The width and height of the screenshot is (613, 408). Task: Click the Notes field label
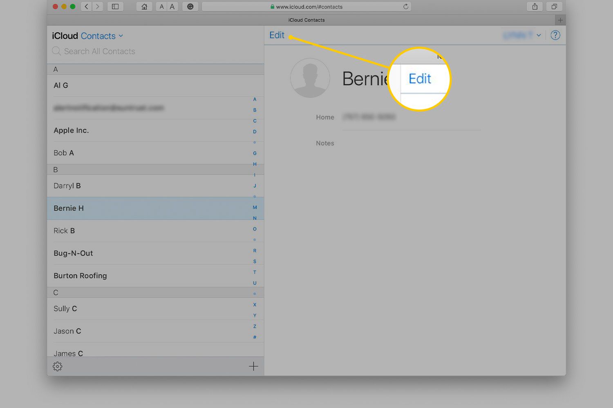click(325, 143)
